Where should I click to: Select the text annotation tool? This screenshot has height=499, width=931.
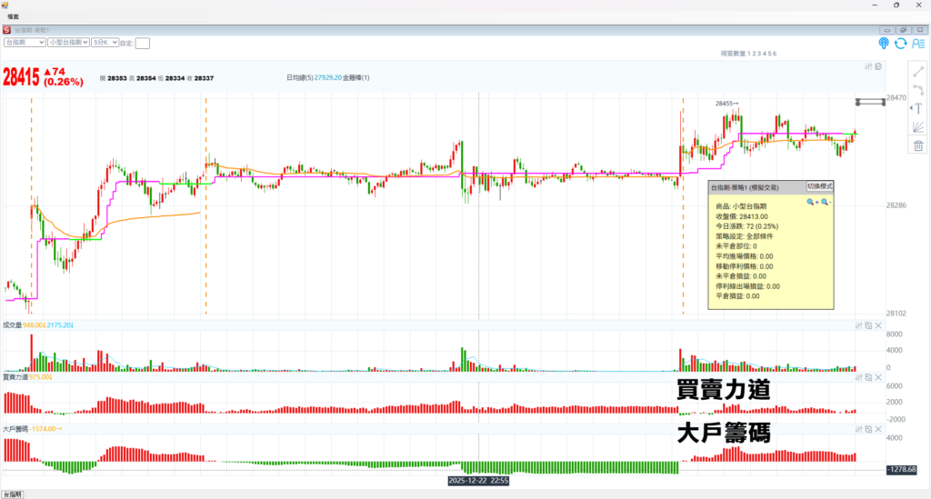(918, 108)
